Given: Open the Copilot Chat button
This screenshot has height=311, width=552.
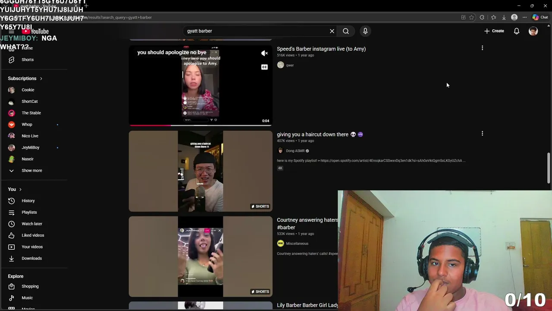Looking at the screenshot, I should [x=540, y=17].
